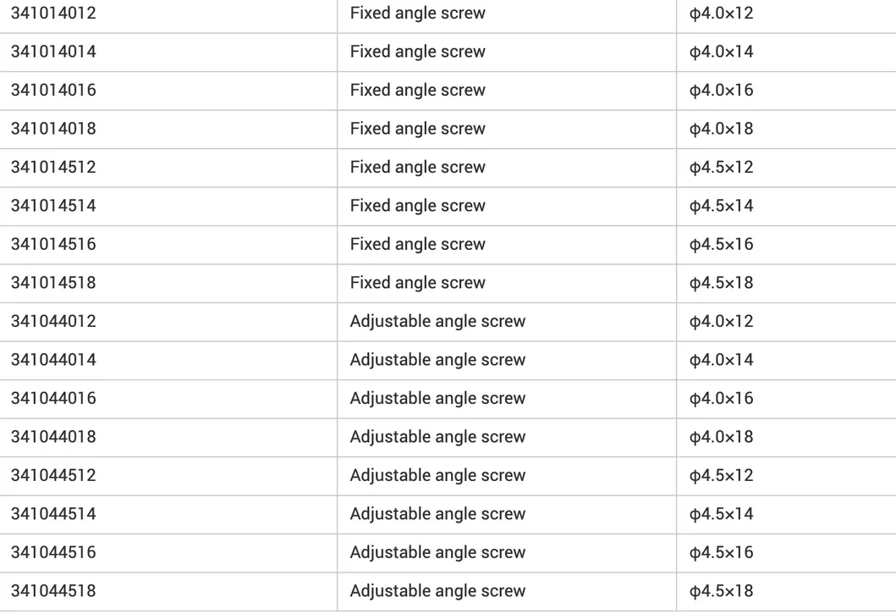The height and width of the screenshot is (614, 896).
Task: Click "Adjustable angle screw" in row 341044014
Action: point(437,360)
